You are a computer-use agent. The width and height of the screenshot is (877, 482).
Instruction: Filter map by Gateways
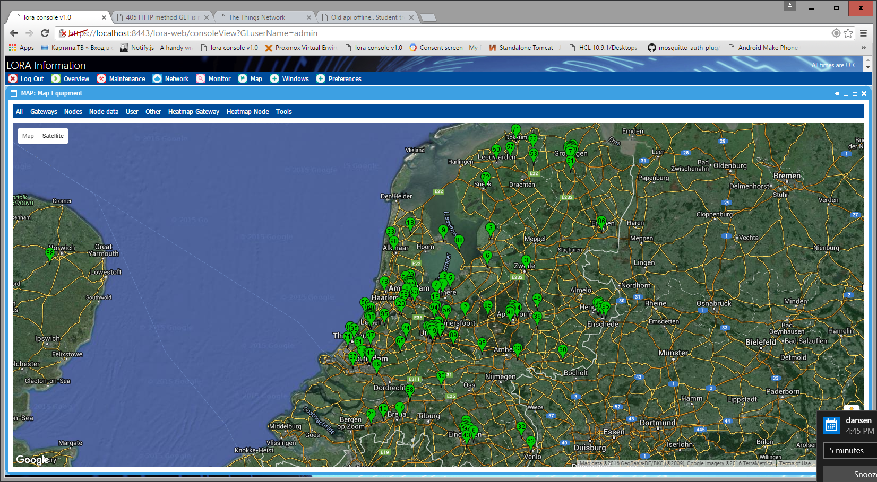pos(44,112)
